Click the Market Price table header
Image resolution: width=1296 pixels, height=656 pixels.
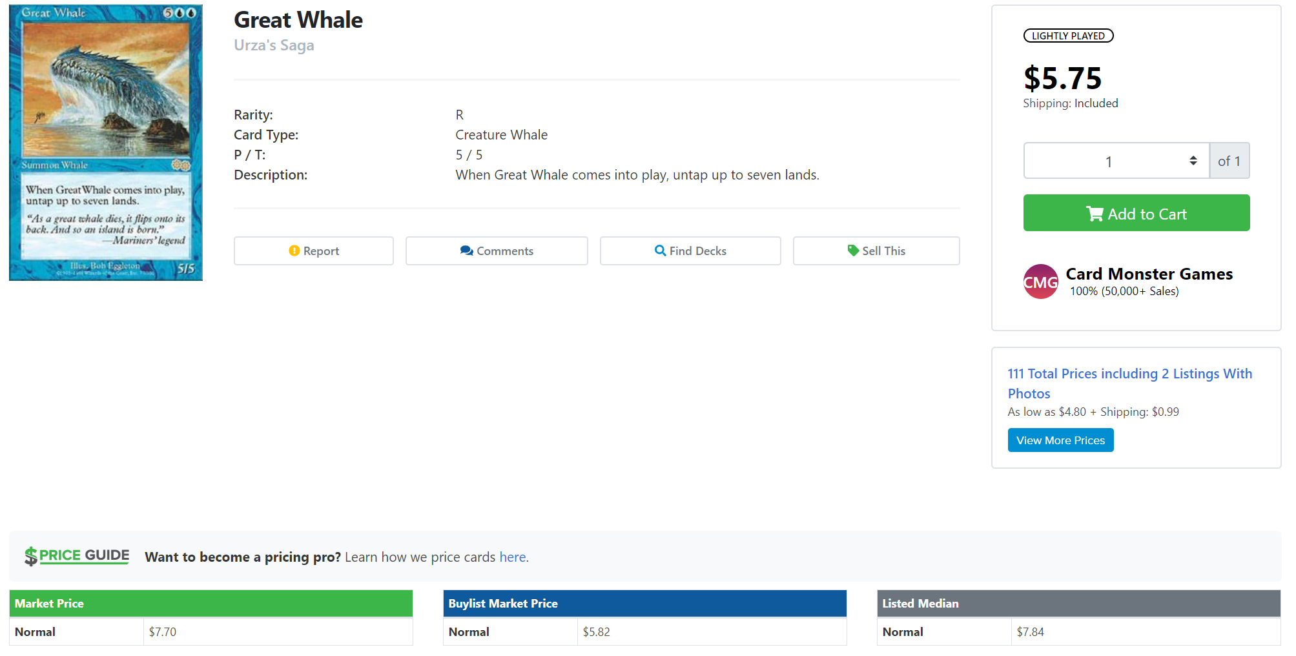point(211,603)
